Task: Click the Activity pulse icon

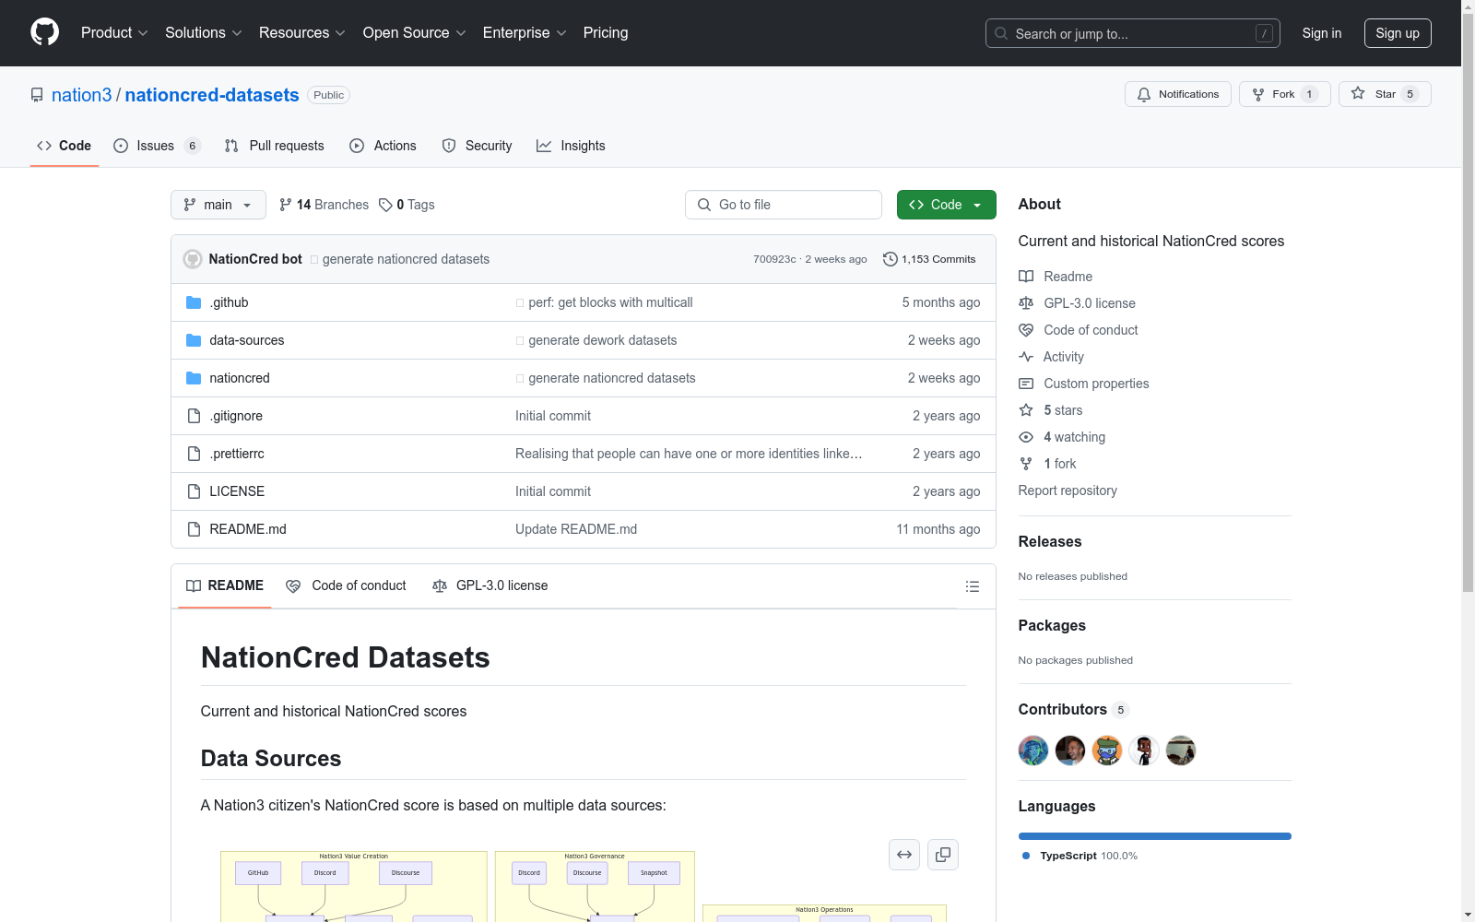Action: coord(1026,357)
